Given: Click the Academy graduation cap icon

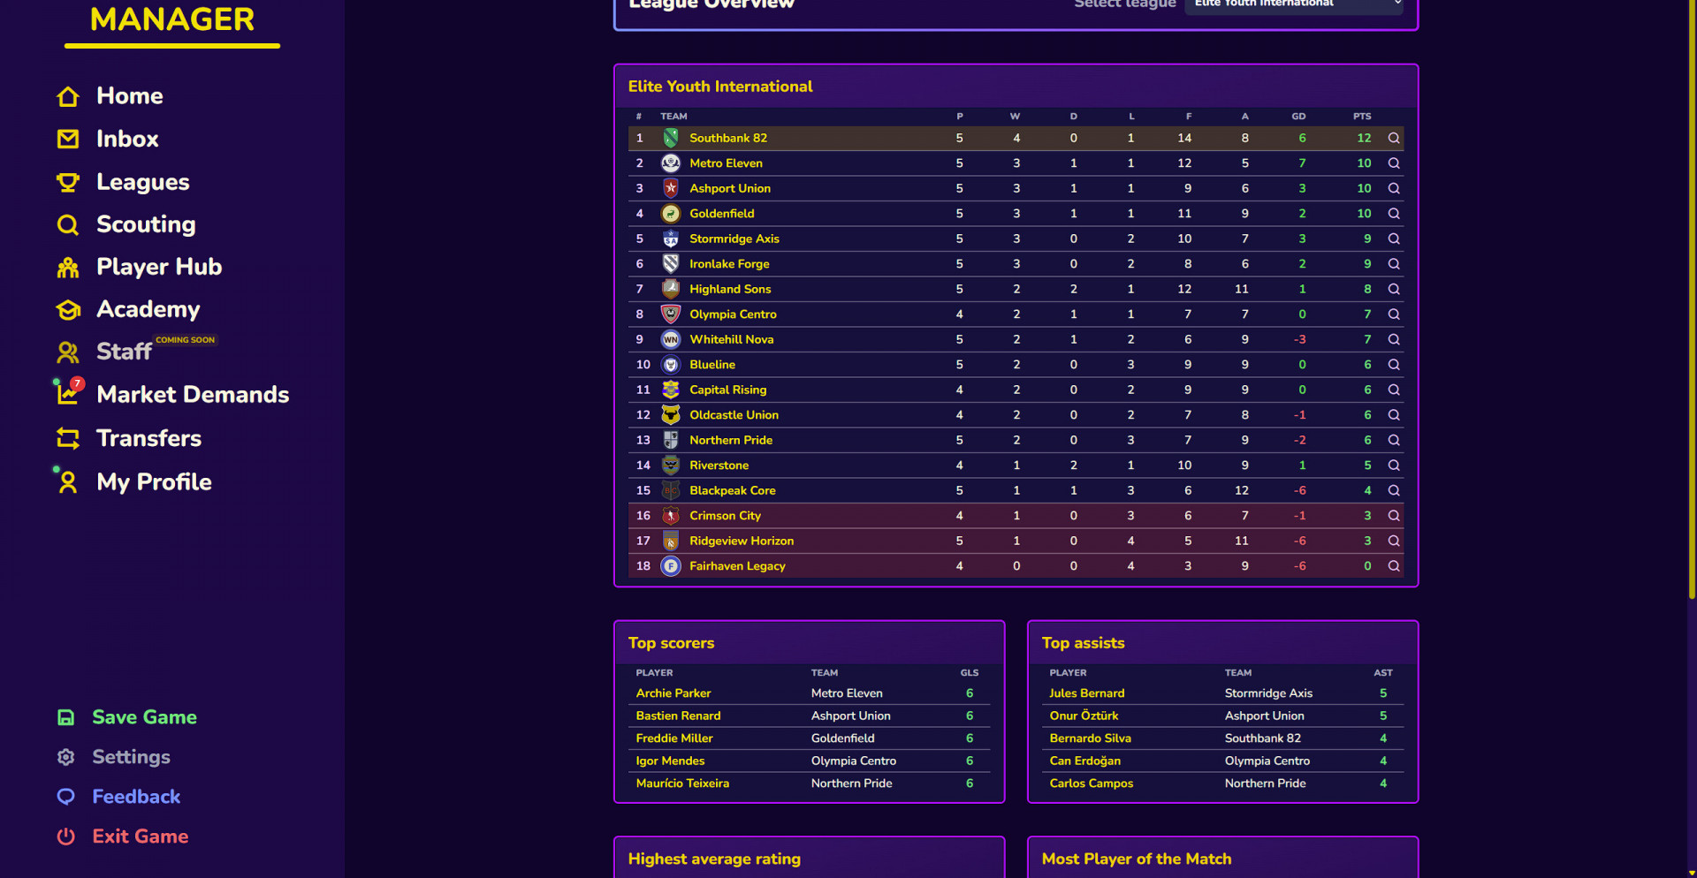Looking at the screenshot, I should pyautogui.click(x=68, y=310).
